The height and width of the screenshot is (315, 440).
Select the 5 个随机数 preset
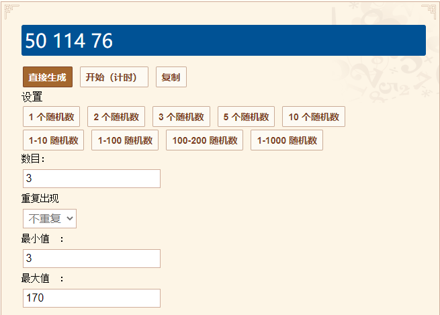pos(246,116)
